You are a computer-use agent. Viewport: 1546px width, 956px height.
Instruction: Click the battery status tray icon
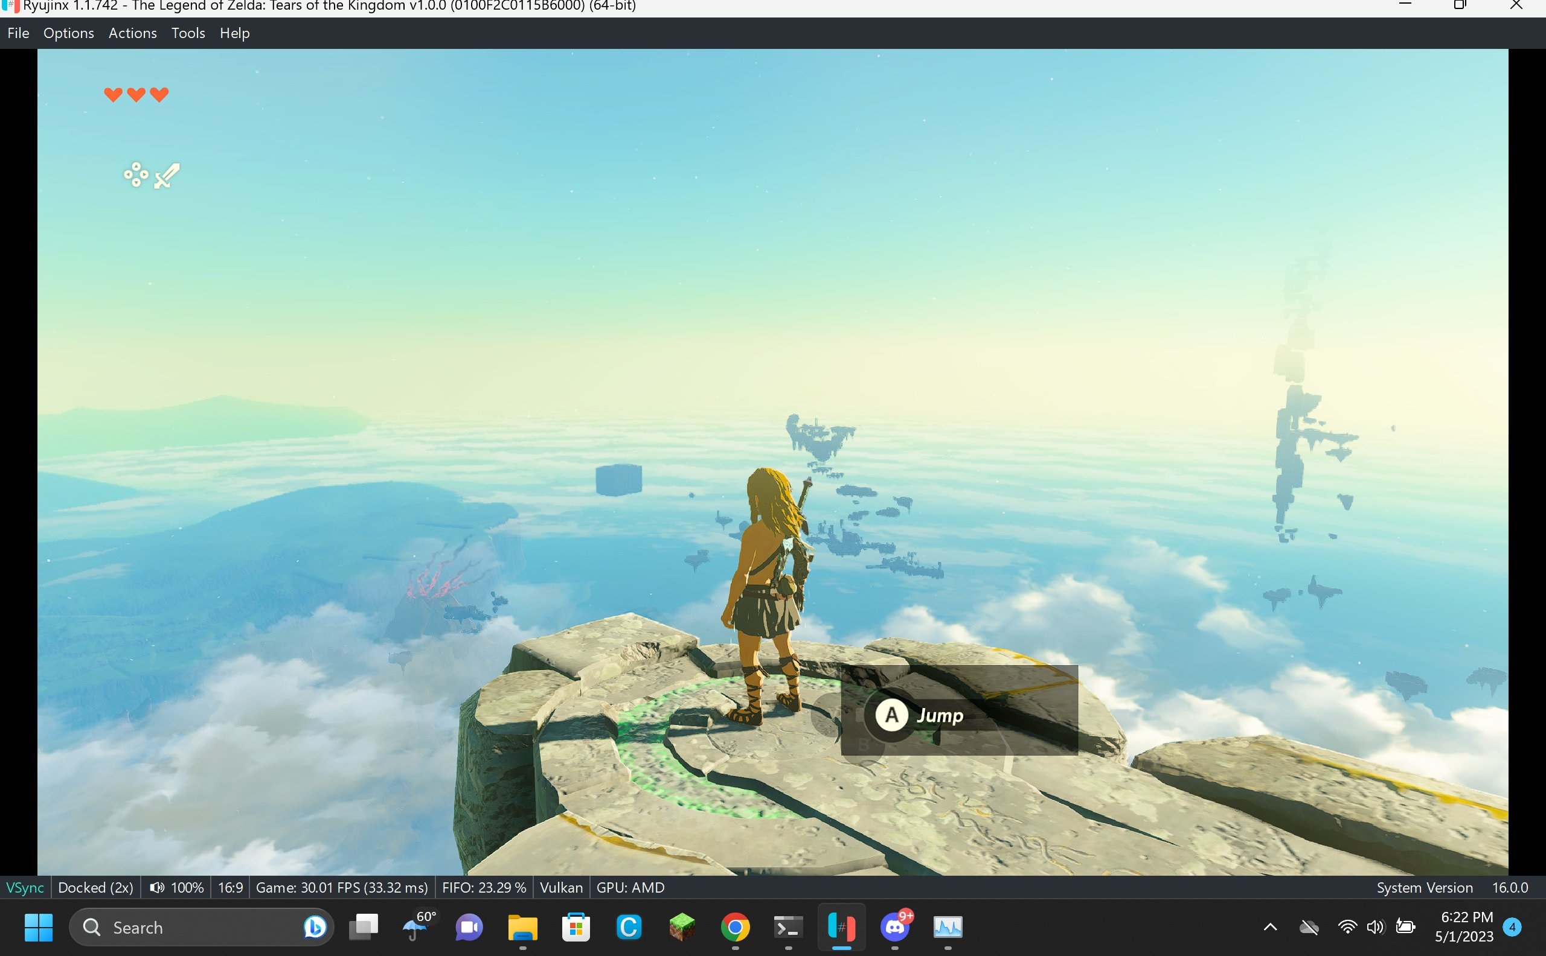pos(1405,928)
